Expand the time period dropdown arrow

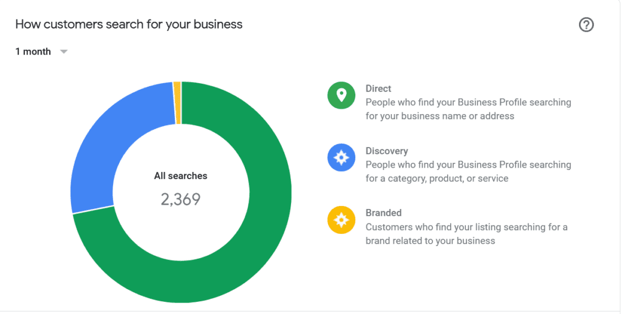pyautogui.click(x=64, y=52)
